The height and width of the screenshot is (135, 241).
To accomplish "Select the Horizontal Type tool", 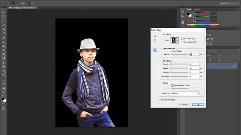I will [3, 75].
